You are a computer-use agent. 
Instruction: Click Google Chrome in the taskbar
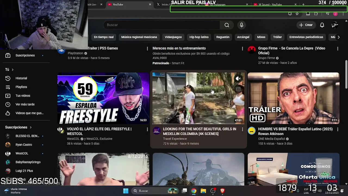pyautogui.click(x=194, y=191)
